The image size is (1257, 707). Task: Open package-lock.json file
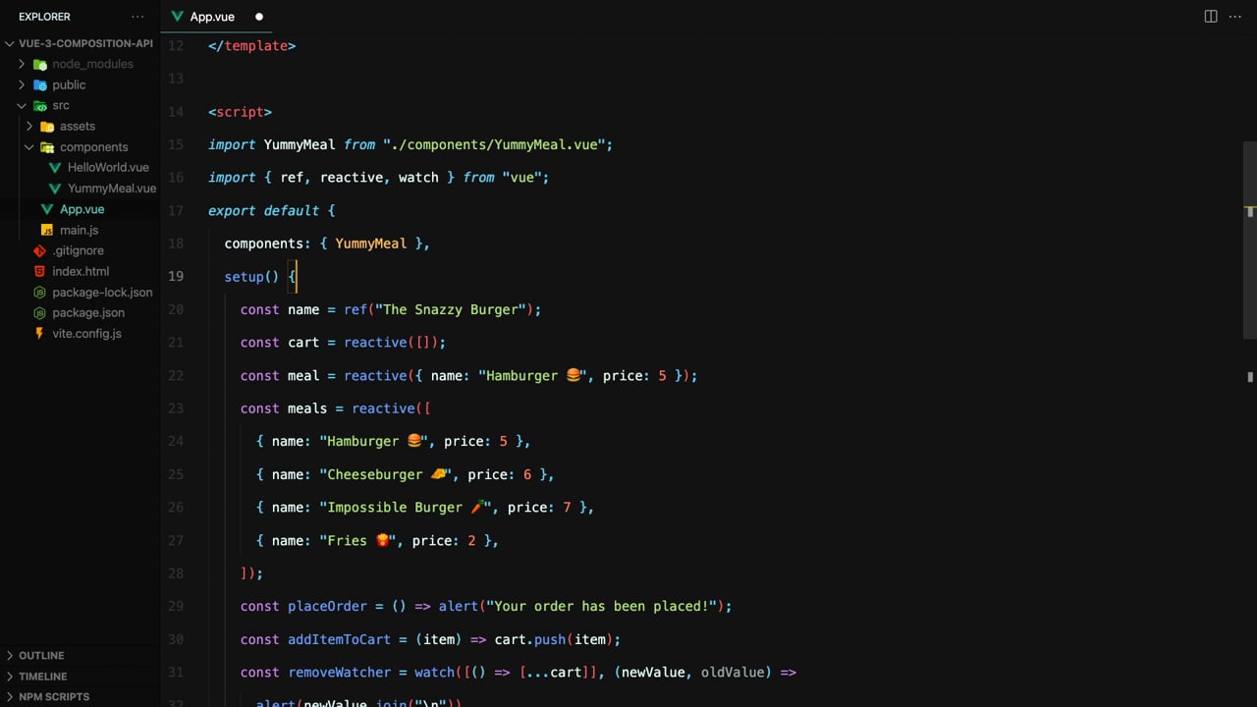pos(102,292)
